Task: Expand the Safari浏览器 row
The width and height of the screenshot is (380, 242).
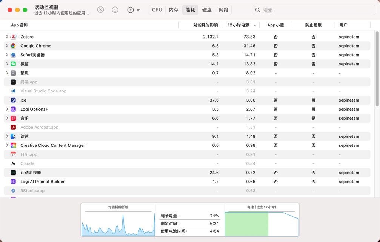Action: (x=7, y=55)
